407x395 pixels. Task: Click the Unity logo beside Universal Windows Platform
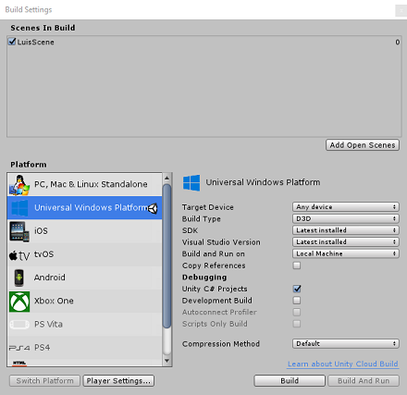(154, 208)
